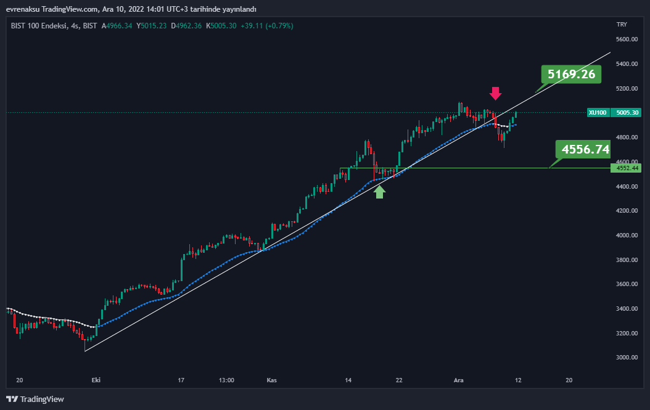Click the 12 date axis label
Viewport: 650px width, 410px height.
pos(518,380)
